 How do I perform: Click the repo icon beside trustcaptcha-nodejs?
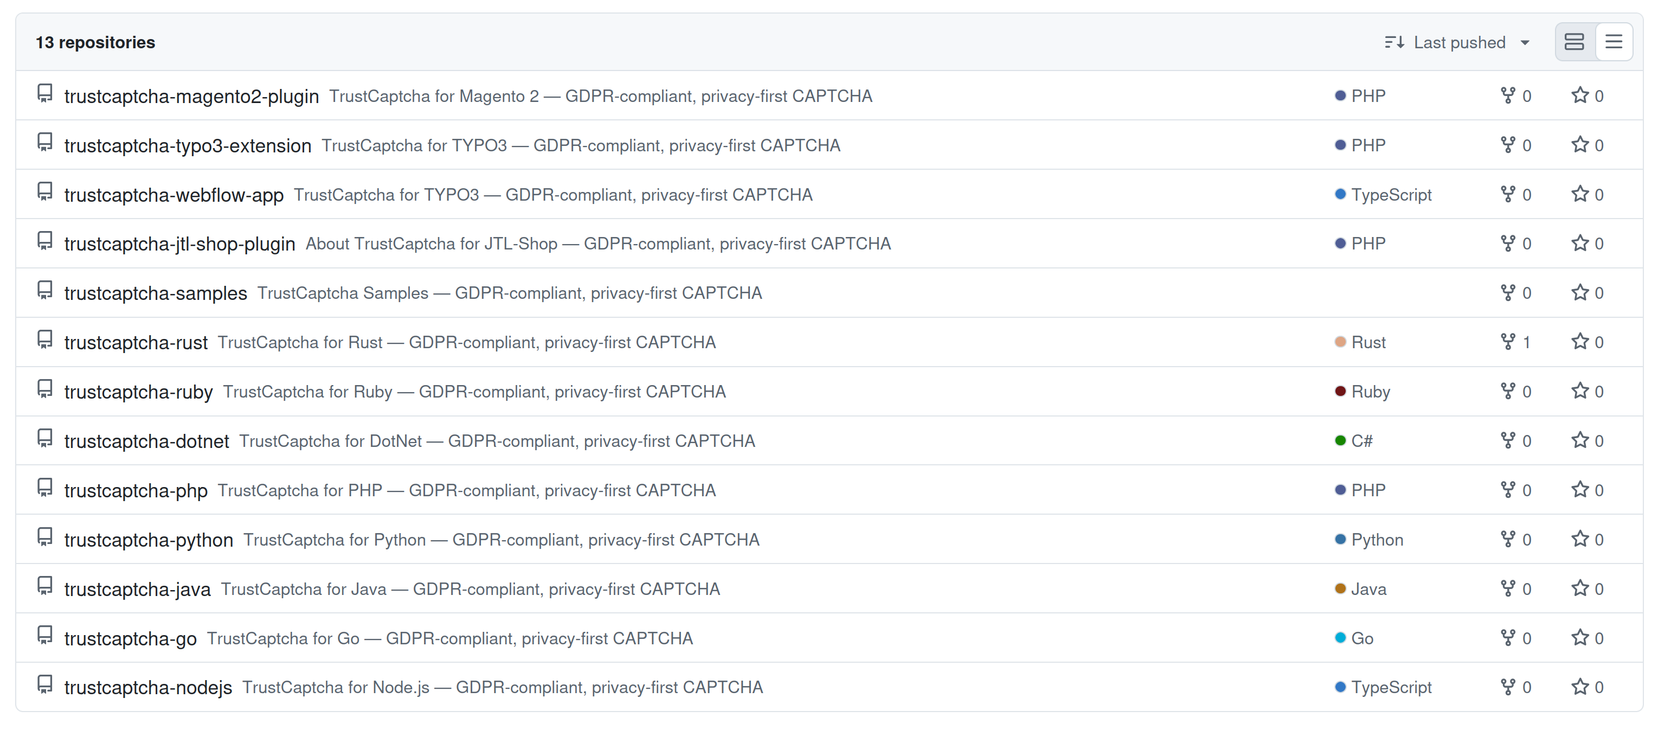[x=44, y=685]
